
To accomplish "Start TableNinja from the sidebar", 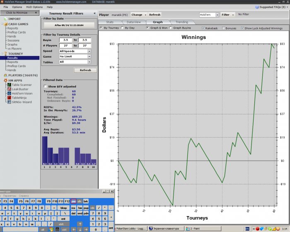I will tap(9, 98).
